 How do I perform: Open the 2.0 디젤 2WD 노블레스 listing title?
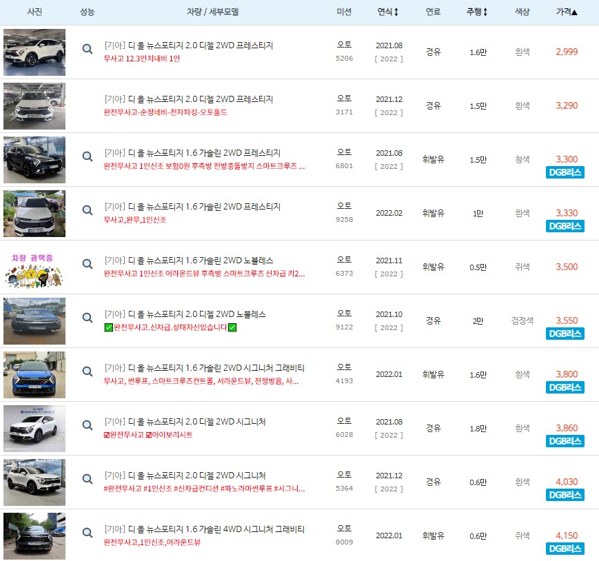point(185,315)
